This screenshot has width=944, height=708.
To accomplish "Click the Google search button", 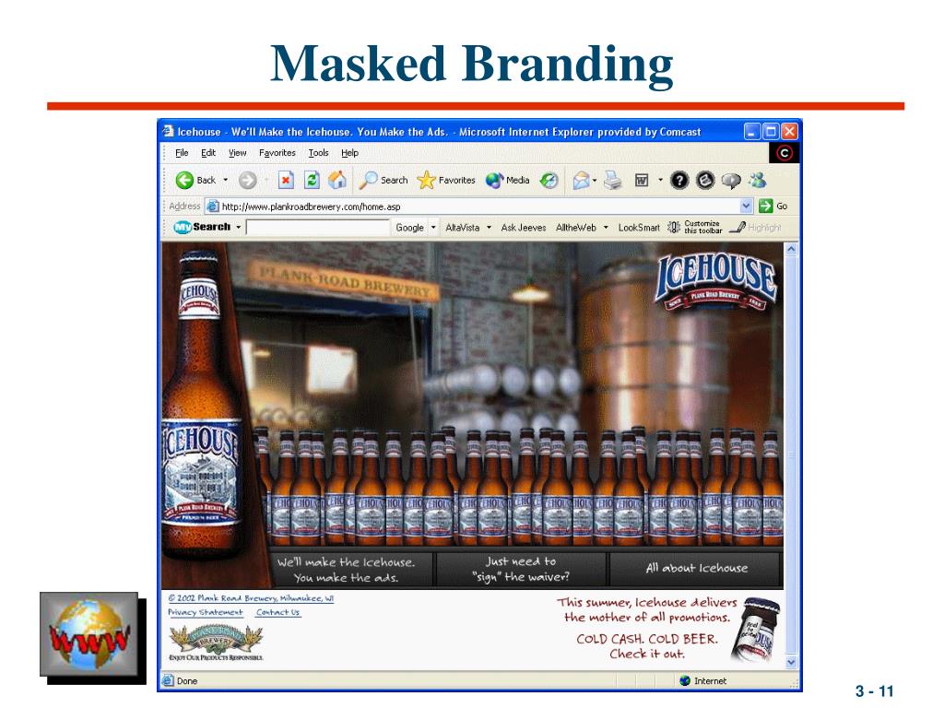I will [x=409, y=228].
